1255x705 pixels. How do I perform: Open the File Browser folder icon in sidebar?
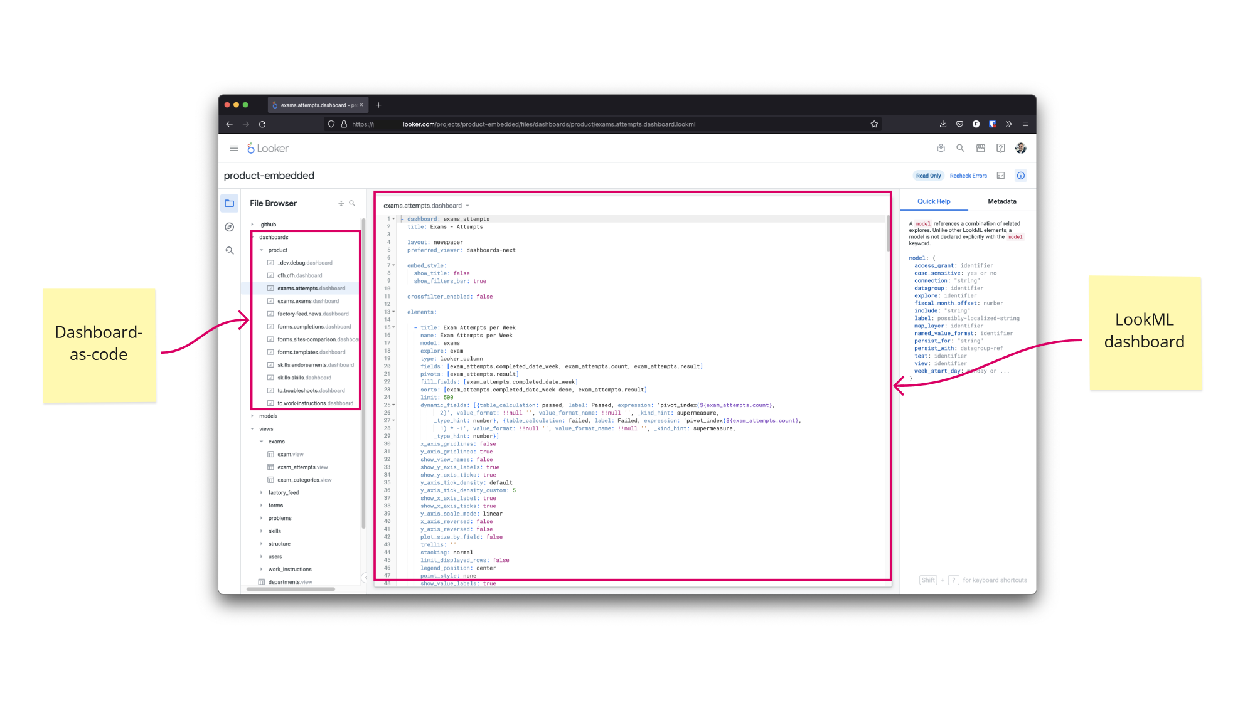point(230,203)
